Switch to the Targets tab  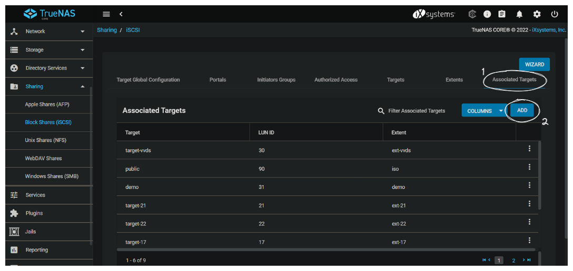click(x=396, y=80)
